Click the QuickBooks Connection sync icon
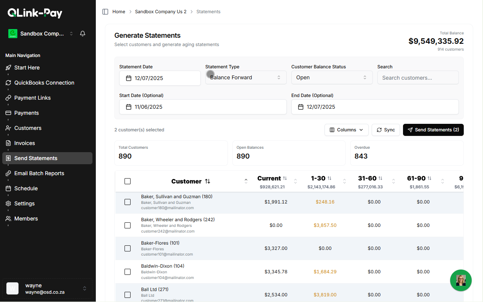Viewport: 483px width, 302px height. (8, 83)
